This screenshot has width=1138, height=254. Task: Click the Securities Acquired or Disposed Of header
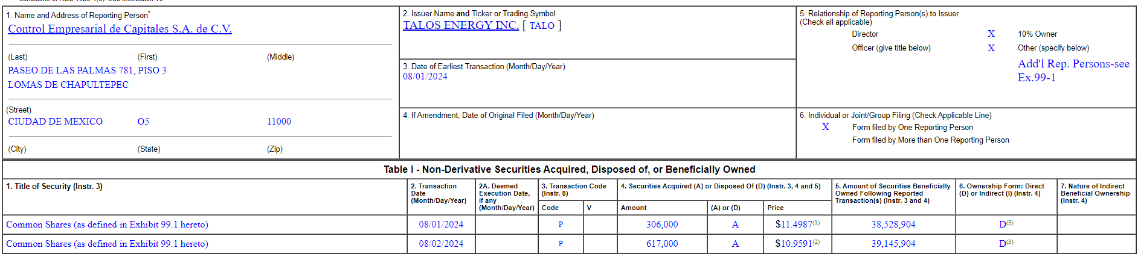(721, 187)
